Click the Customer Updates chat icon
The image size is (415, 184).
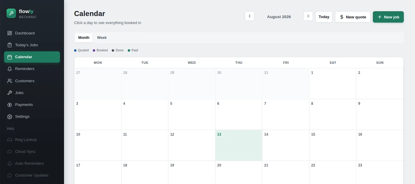(x=9, y=175)
